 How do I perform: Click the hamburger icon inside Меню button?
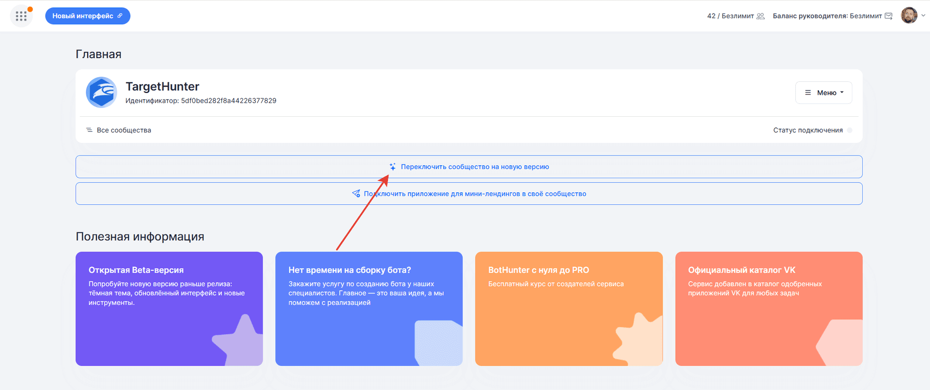click(808, 93)
